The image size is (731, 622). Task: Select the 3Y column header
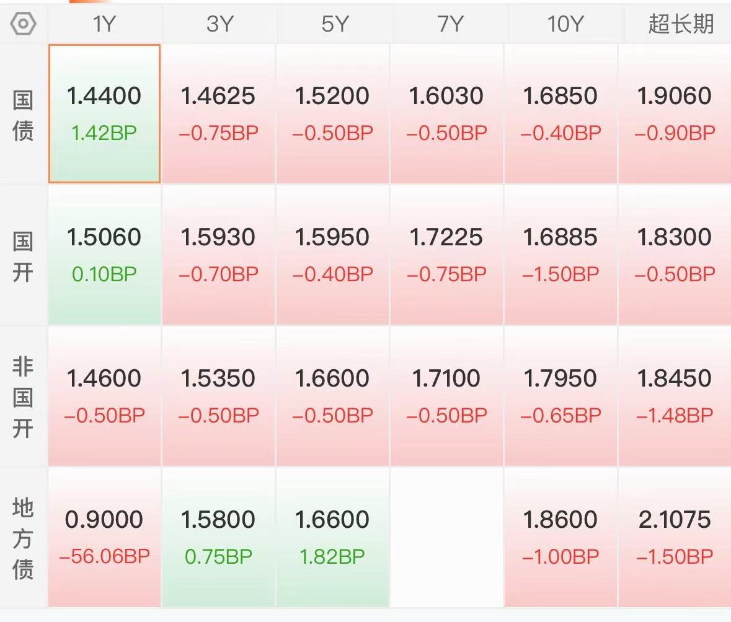point(219,24)
